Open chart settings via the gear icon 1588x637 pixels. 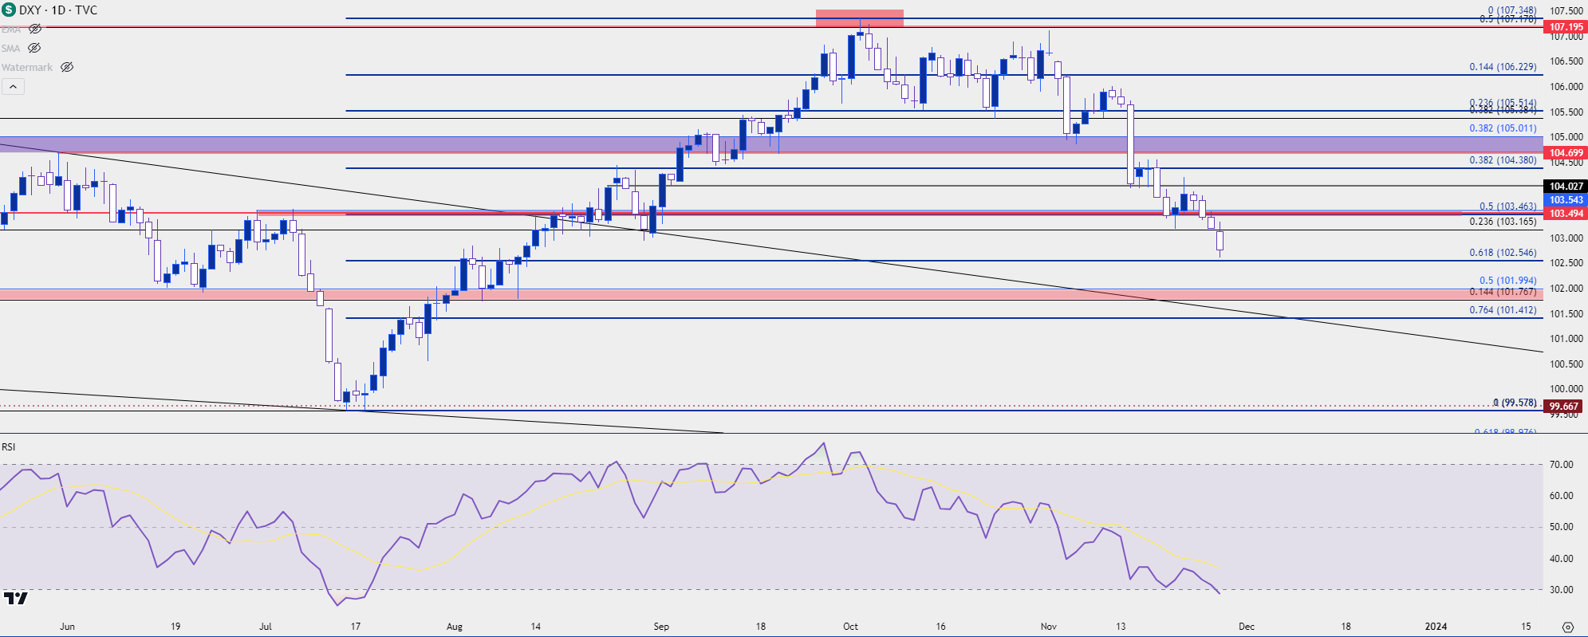pos(1567,627)
